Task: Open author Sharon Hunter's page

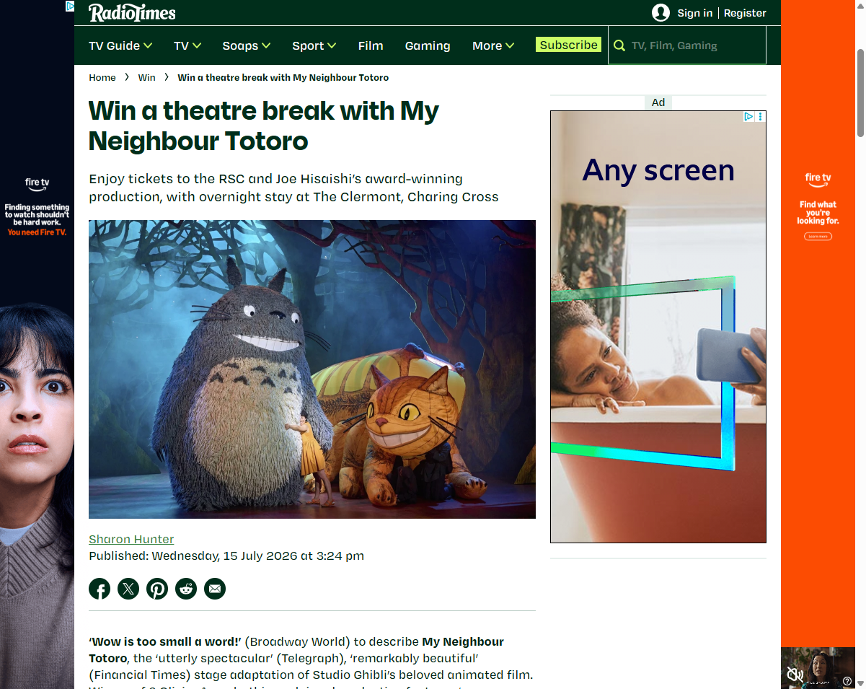Action: pyautogui.click(x=131, y=539)
